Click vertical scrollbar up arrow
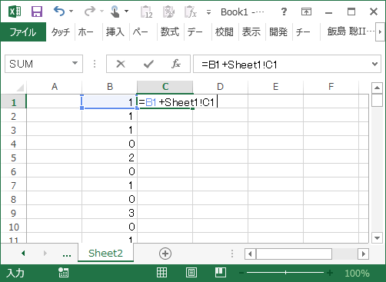The width and height of the screenshot is (386, 282). click(377, 88)
